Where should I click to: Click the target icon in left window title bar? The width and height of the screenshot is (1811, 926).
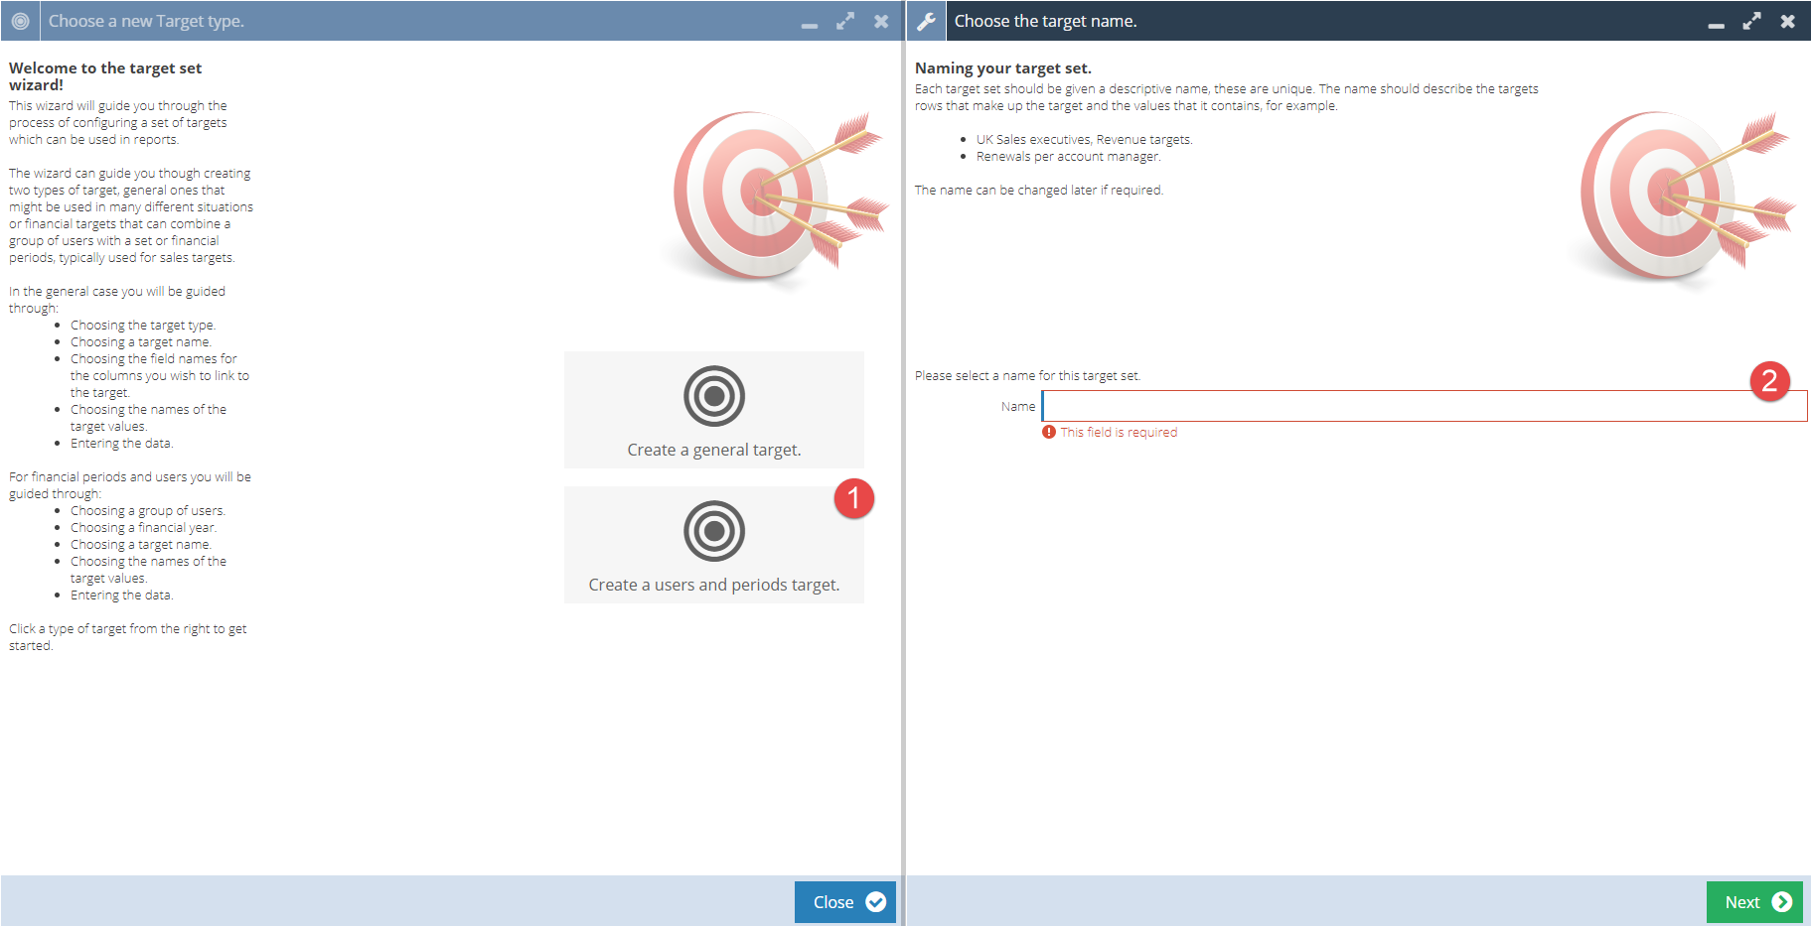tap(20, 21)
